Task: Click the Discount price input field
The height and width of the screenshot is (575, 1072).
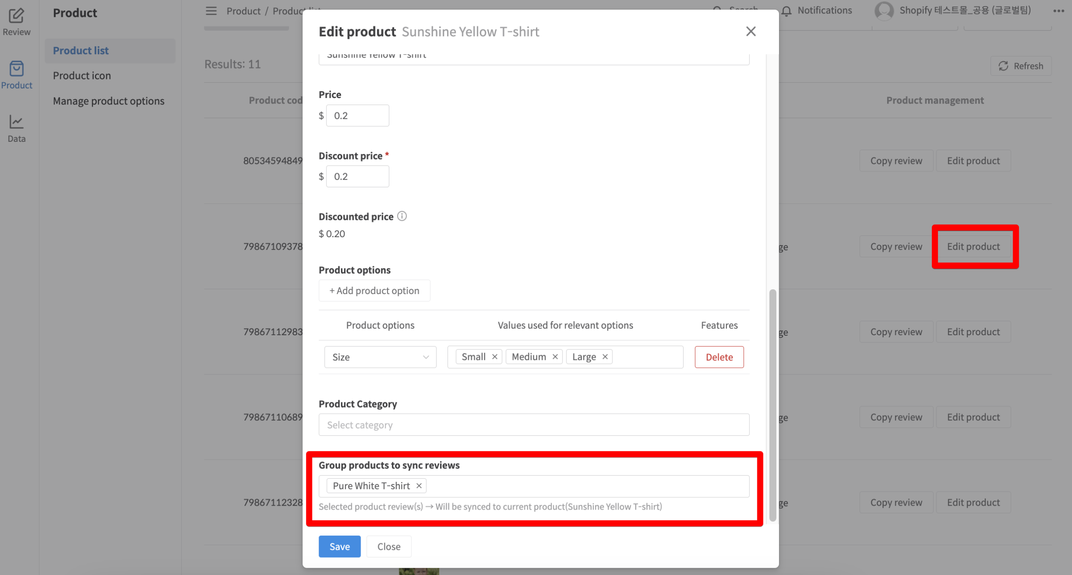Action: [x=357, y=176]
